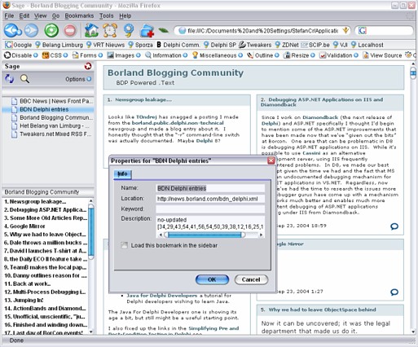
Task: Click the Description field horizontal scrollbar thumb
Action: click(205, 235)
